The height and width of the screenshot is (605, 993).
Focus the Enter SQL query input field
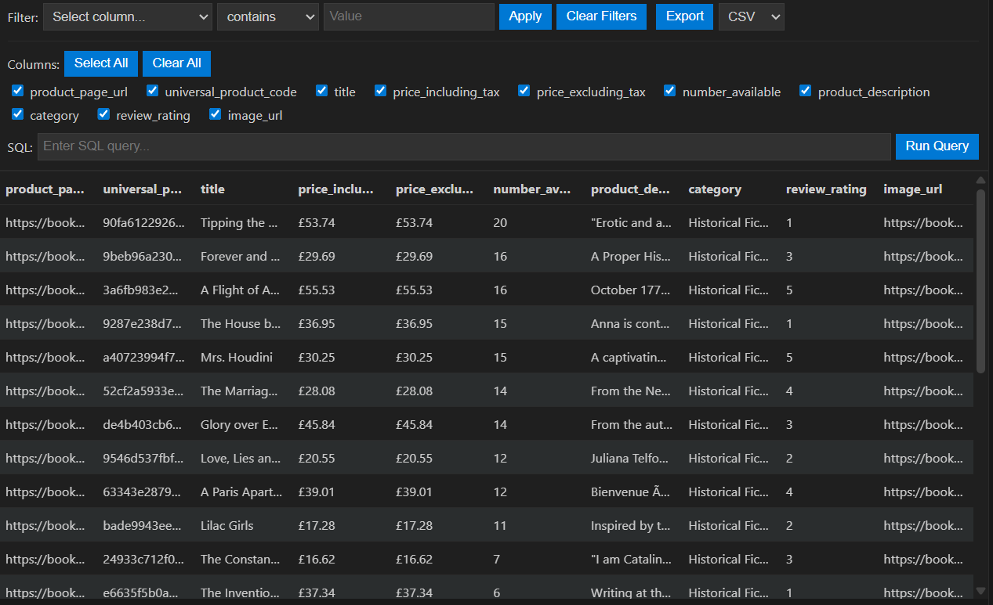[x=464, y=146]
